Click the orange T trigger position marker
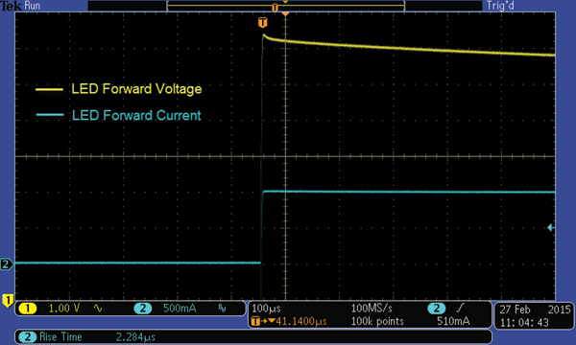The image size is (576, 345). [x=262, y=22]
